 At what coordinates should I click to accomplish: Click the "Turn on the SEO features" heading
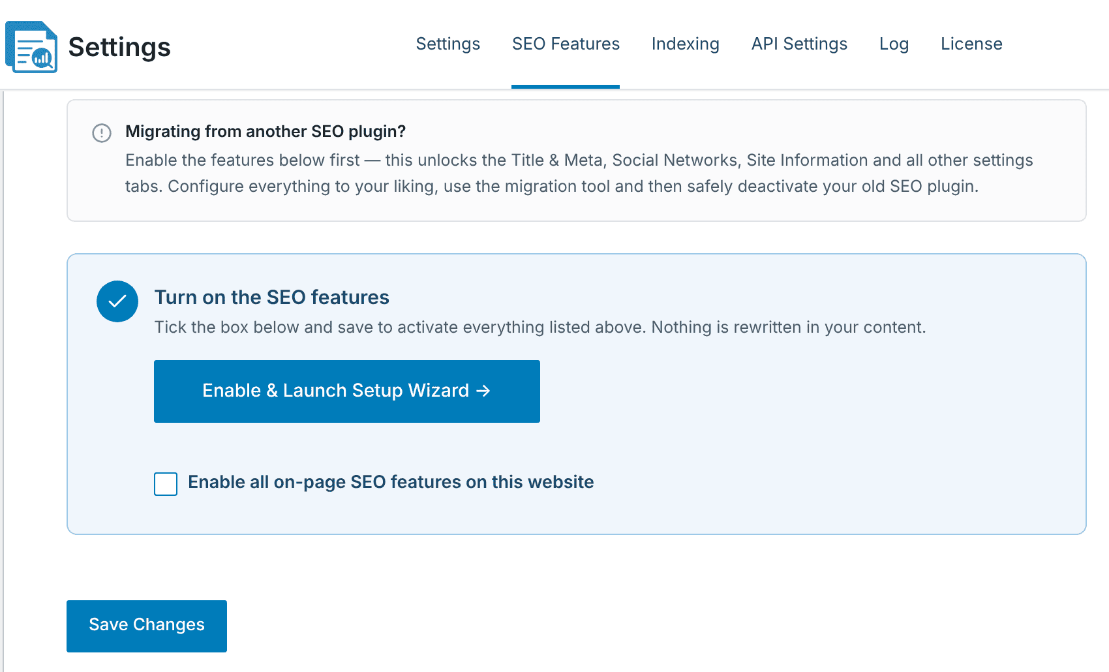tap(272, 297)
